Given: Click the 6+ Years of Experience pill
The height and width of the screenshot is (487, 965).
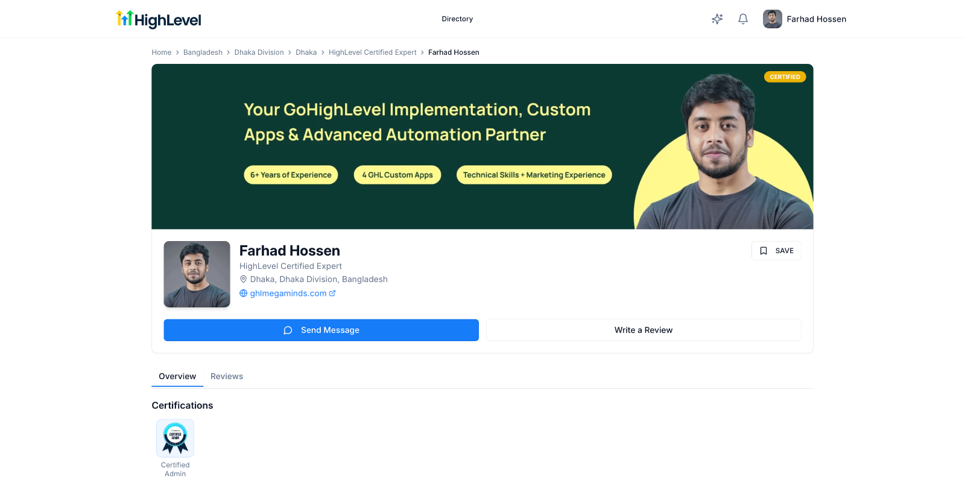Looking at the screenshot, I should click(x=291, y=175).
